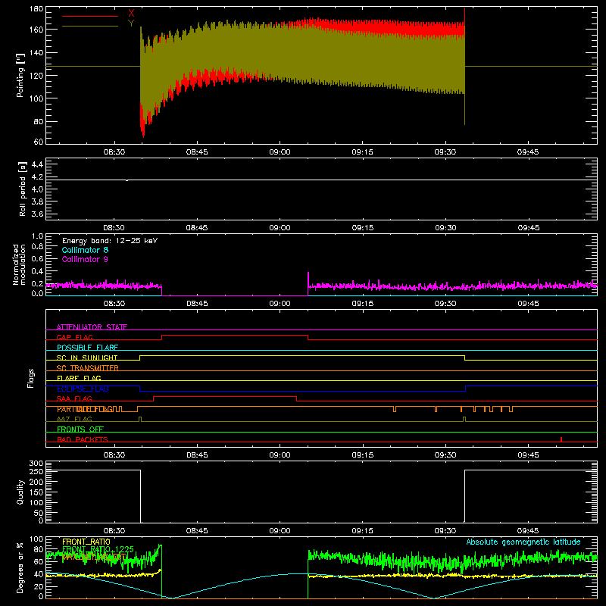Click the red BAD_PACKETS spike near 09:50
The height and width of the screenshot is (606, 606).
(x=561, y=439)
